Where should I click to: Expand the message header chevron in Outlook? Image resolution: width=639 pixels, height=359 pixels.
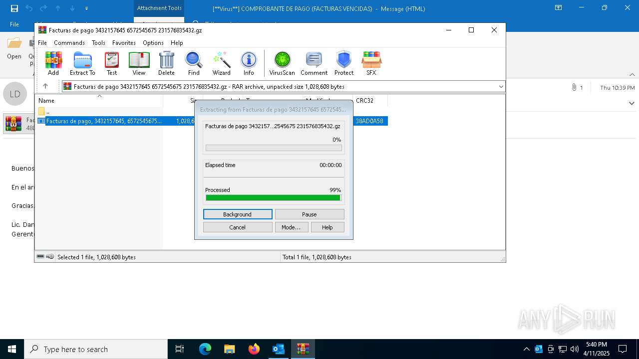pos(632,103)
